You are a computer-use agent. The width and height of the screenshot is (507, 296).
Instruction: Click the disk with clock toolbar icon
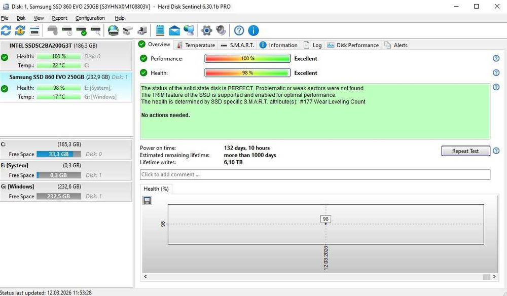coord(67,31)
